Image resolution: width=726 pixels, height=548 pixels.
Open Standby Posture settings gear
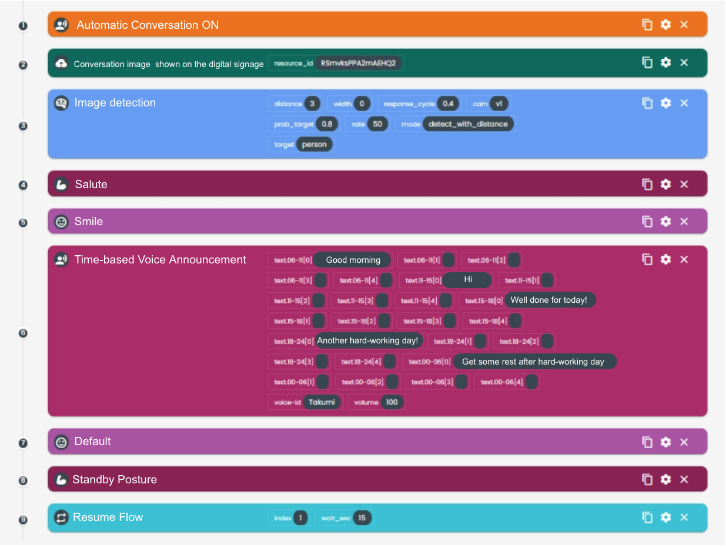pyautogui.click(x=665, y=479)
